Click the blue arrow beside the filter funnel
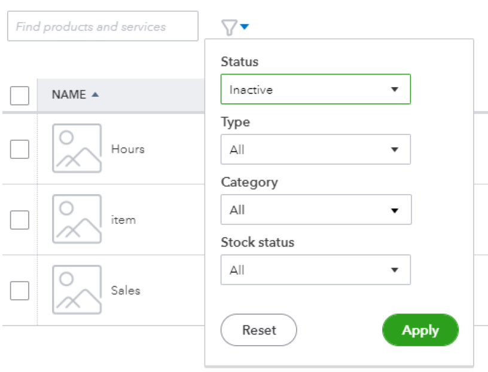Image resolution: width=488 pixels, height=372 pixels. click(245, 26)
